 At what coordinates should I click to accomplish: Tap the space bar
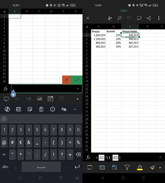(x=41, y=167)
